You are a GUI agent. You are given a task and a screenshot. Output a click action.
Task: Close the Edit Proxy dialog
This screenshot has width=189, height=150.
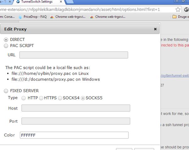pyautogui.click(x=155, y=29)
